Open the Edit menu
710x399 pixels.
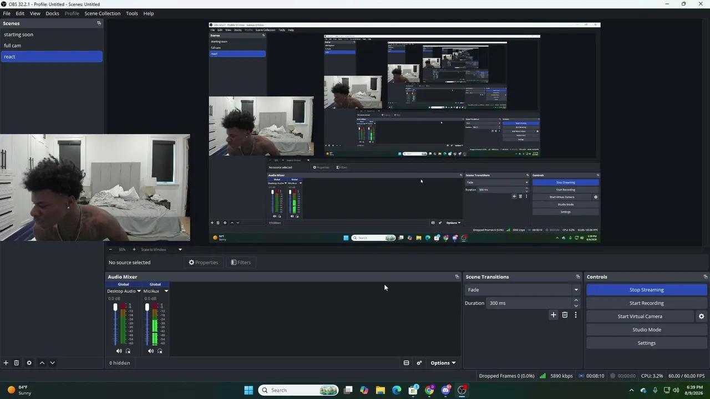20,13
